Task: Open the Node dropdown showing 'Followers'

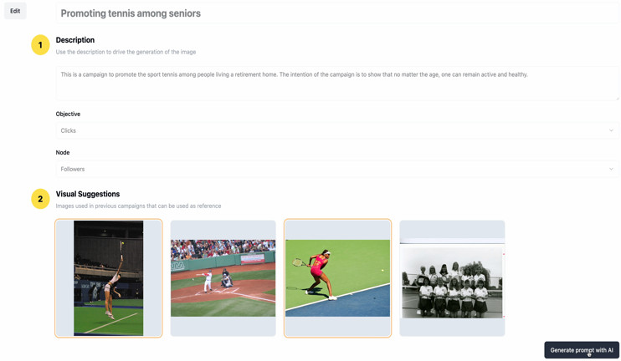Action: coord(337,170)
